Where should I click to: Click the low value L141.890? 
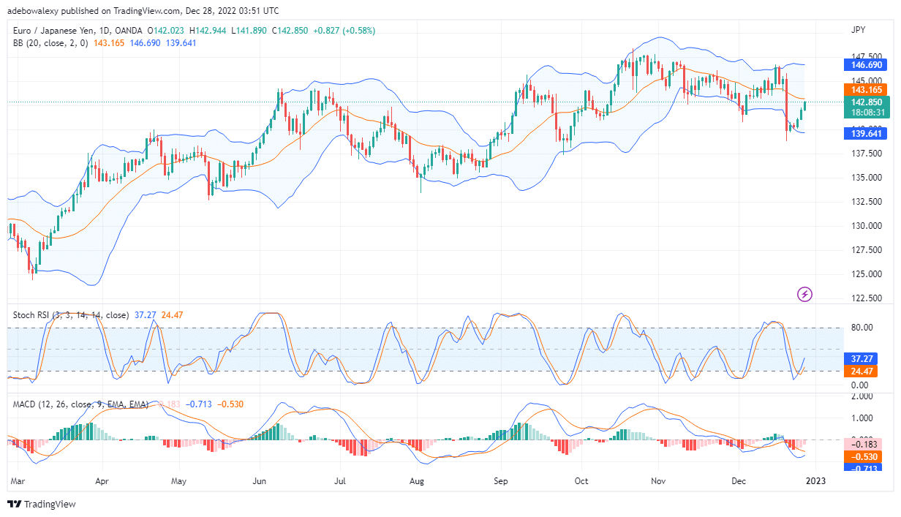[251, 31]
